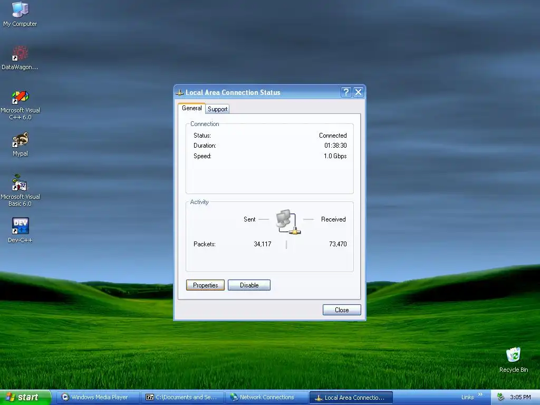Click the Links toolbar label
Image resolution: width=540 pixels, height=405 pixels.
tap(467, 397)
